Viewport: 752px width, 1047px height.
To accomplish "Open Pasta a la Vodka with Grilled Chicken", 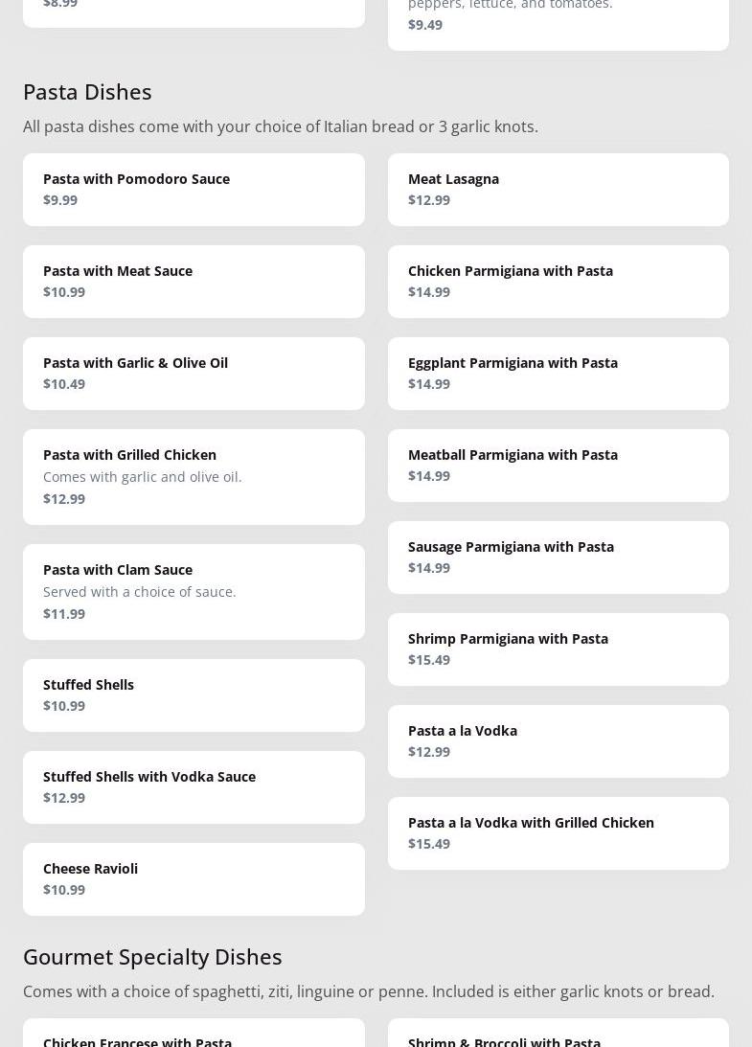I will pyautogui.click(x=558, y=833).
